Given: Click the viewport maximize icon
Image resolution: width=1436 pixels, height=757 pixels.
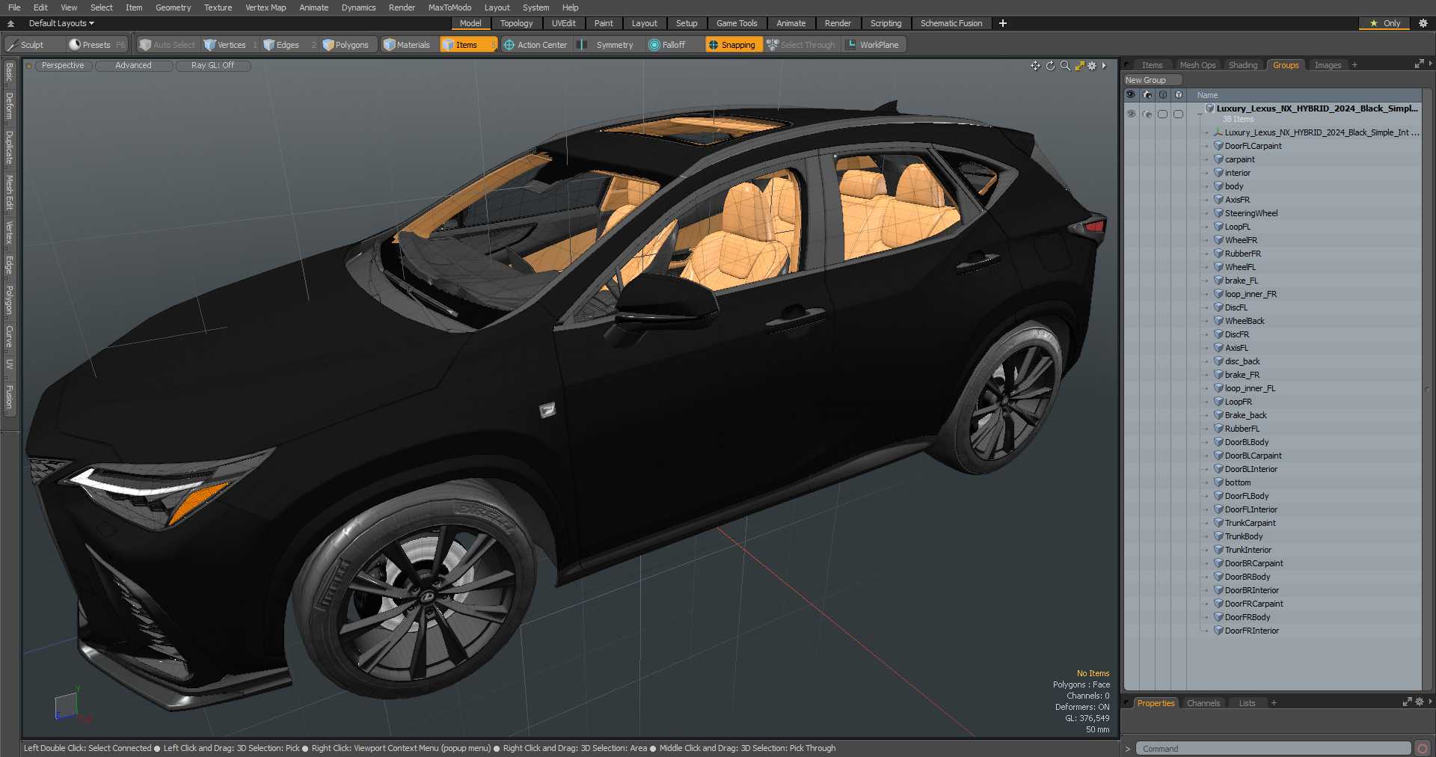Looking at the screenshot, I should (x=1079, y=66).
